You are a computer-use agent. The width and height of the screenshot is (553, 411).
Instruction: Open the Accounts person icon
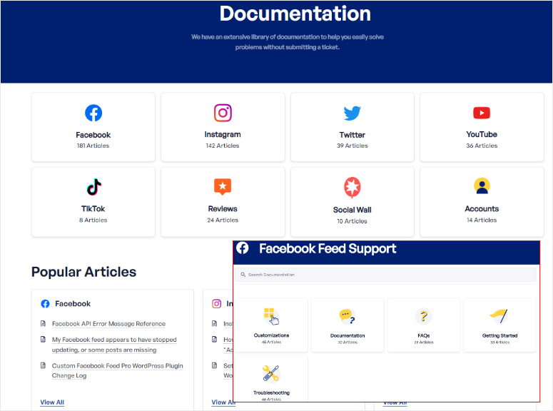(482, 186)
